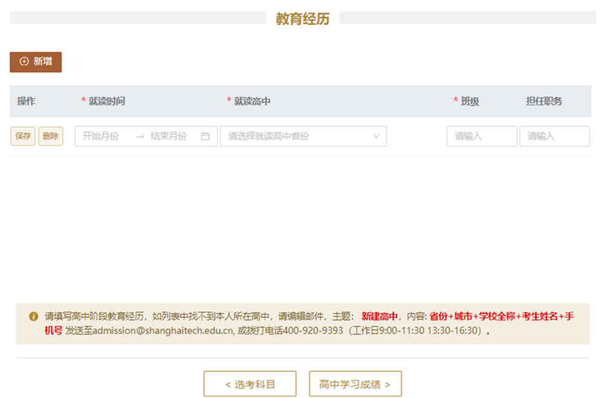Screen dimensions: 603x398
Task: Click the phone number 400-920-9393
Action: click(313, 330)
